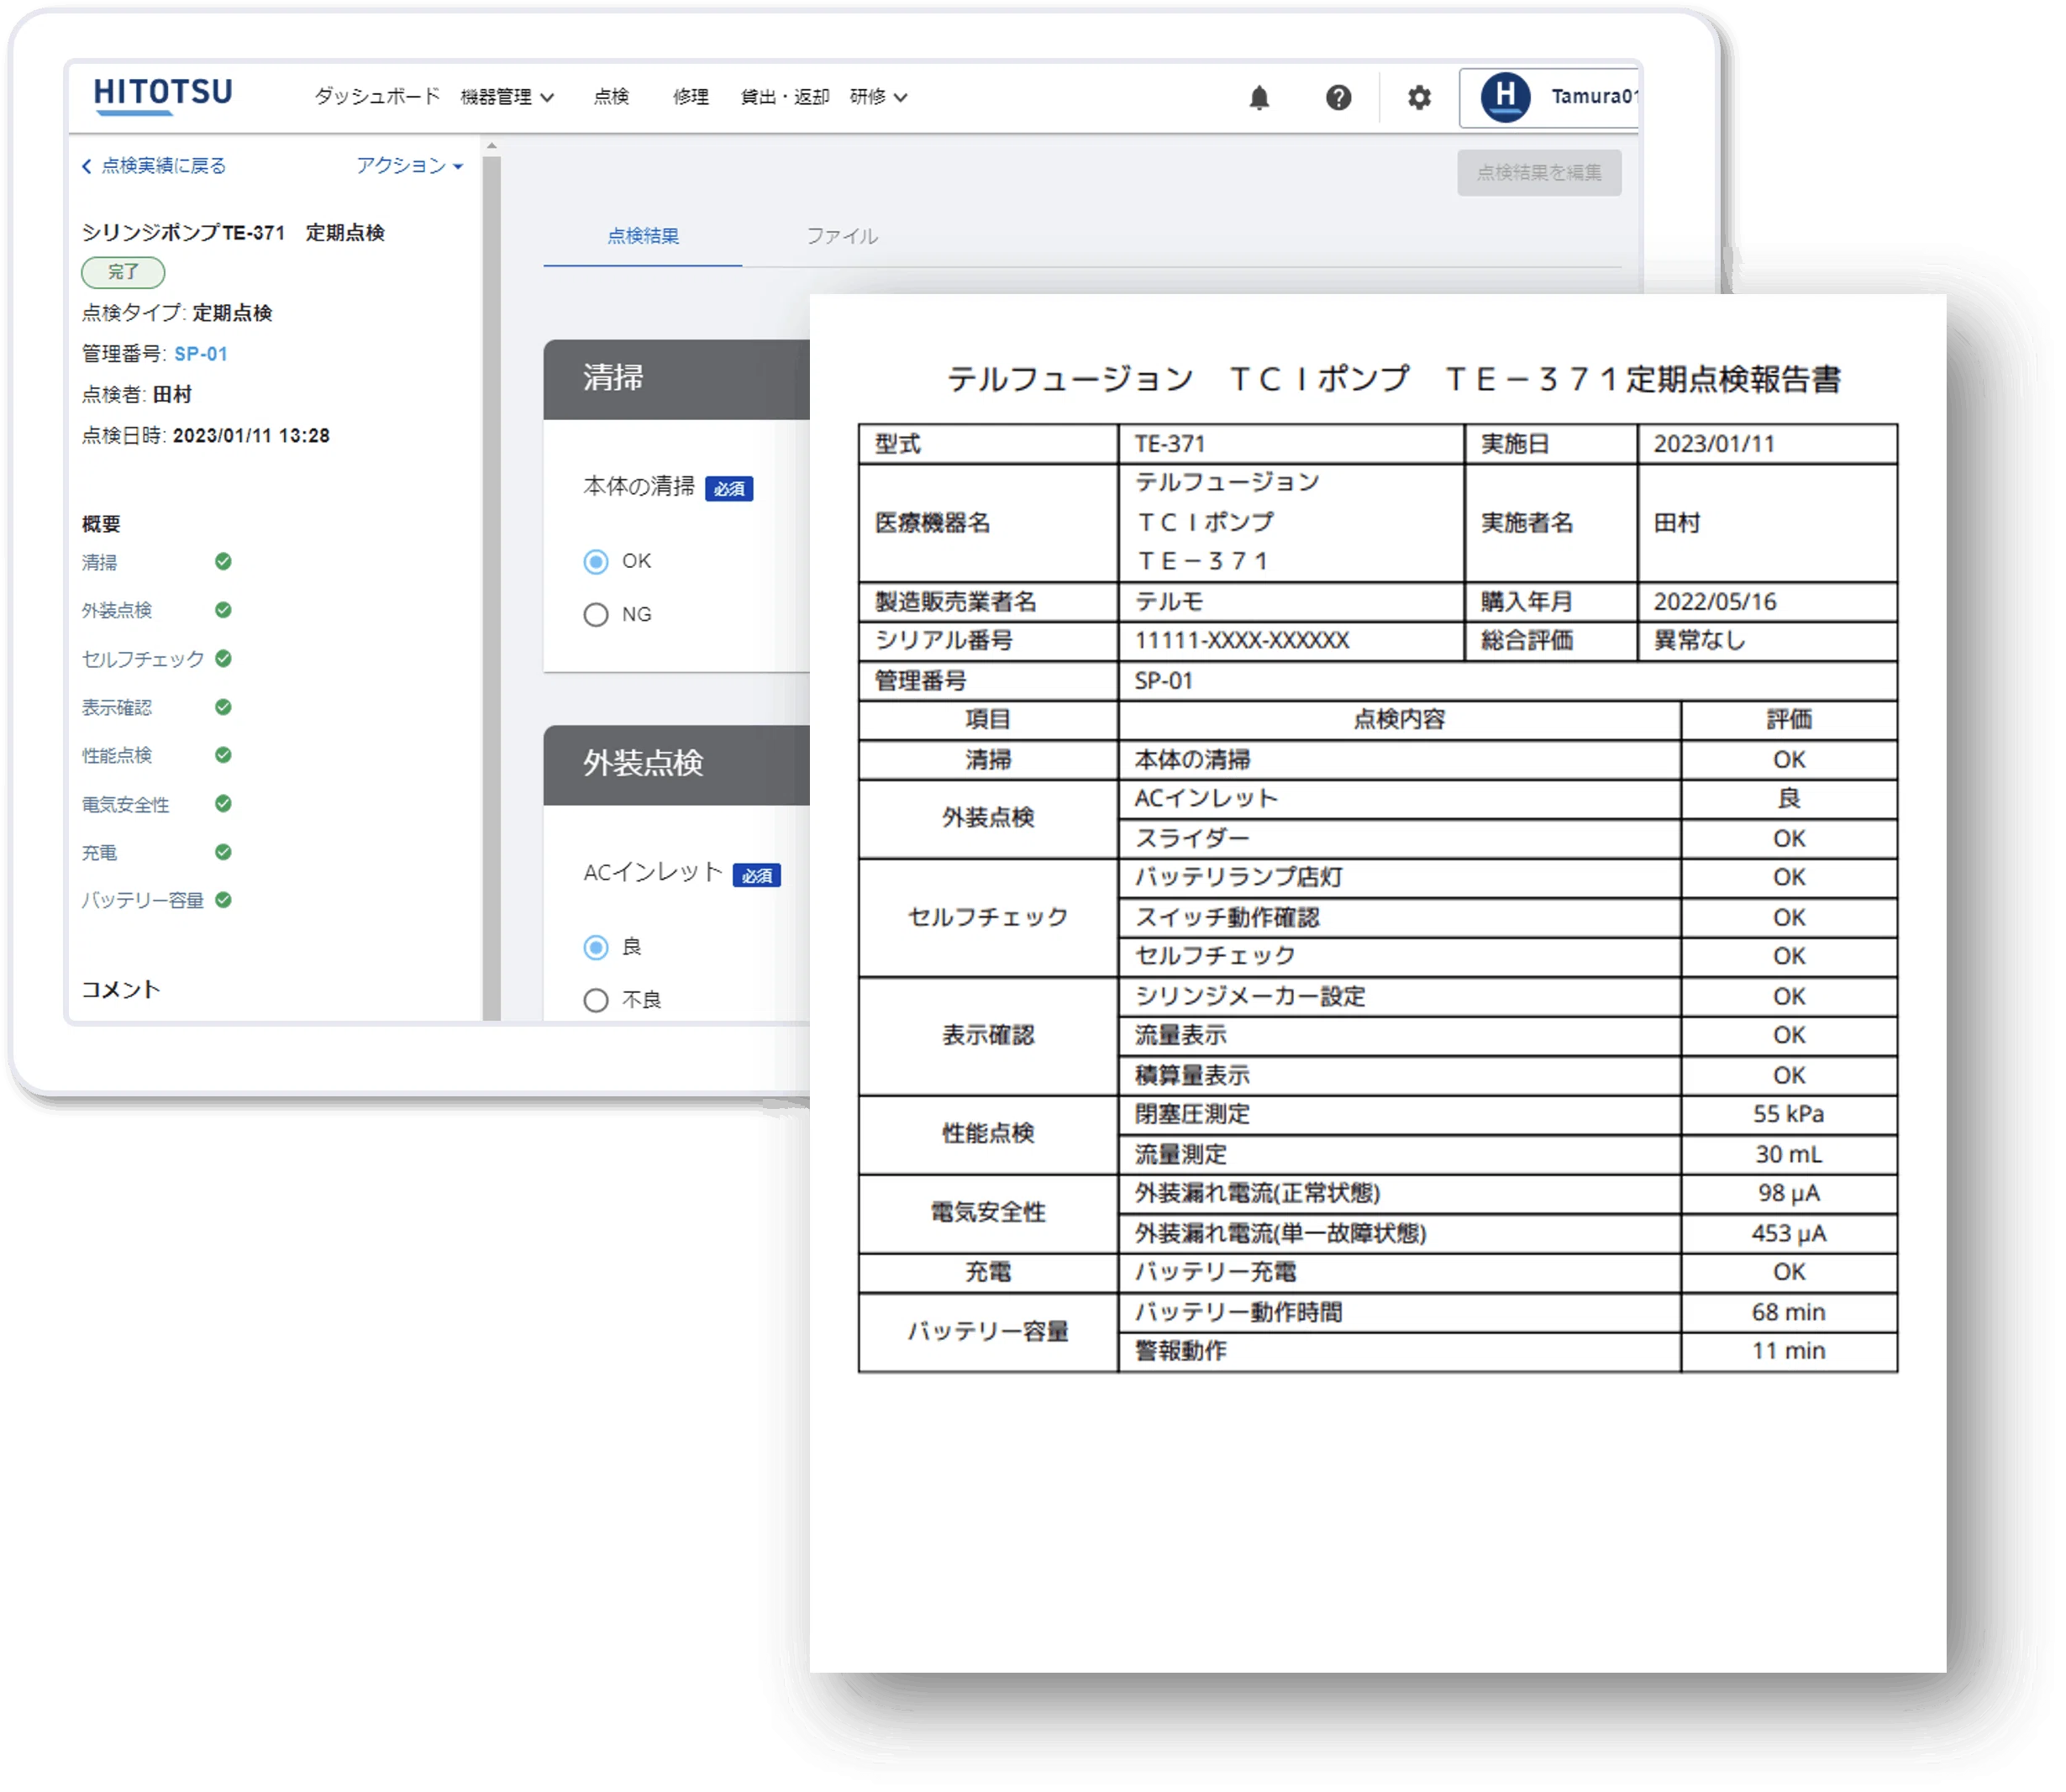Click the green check next to 清掃
The height and width of the screenshot is (1792, 2066).
(x=223, y=561)
